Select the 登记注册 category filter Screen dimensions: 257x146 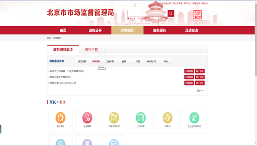(82, 61)
